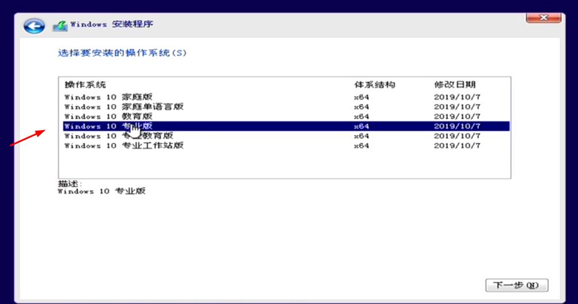Select Windows 10 家庭单语言版 row
This screenshot has width=578, height=304.
[286, 107]
